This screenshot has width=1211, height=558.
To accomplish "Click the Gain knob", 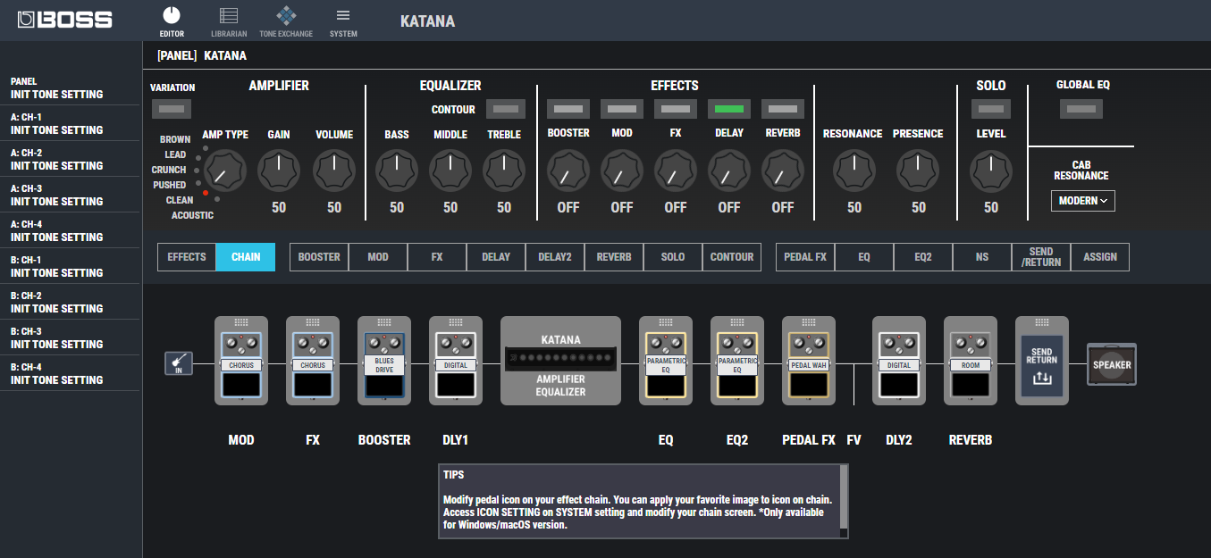I will (279, 170).
